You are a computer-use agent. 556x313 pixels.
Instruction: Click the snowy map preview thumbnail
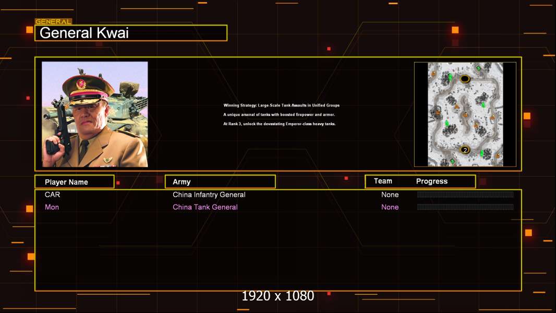(465, 114)
